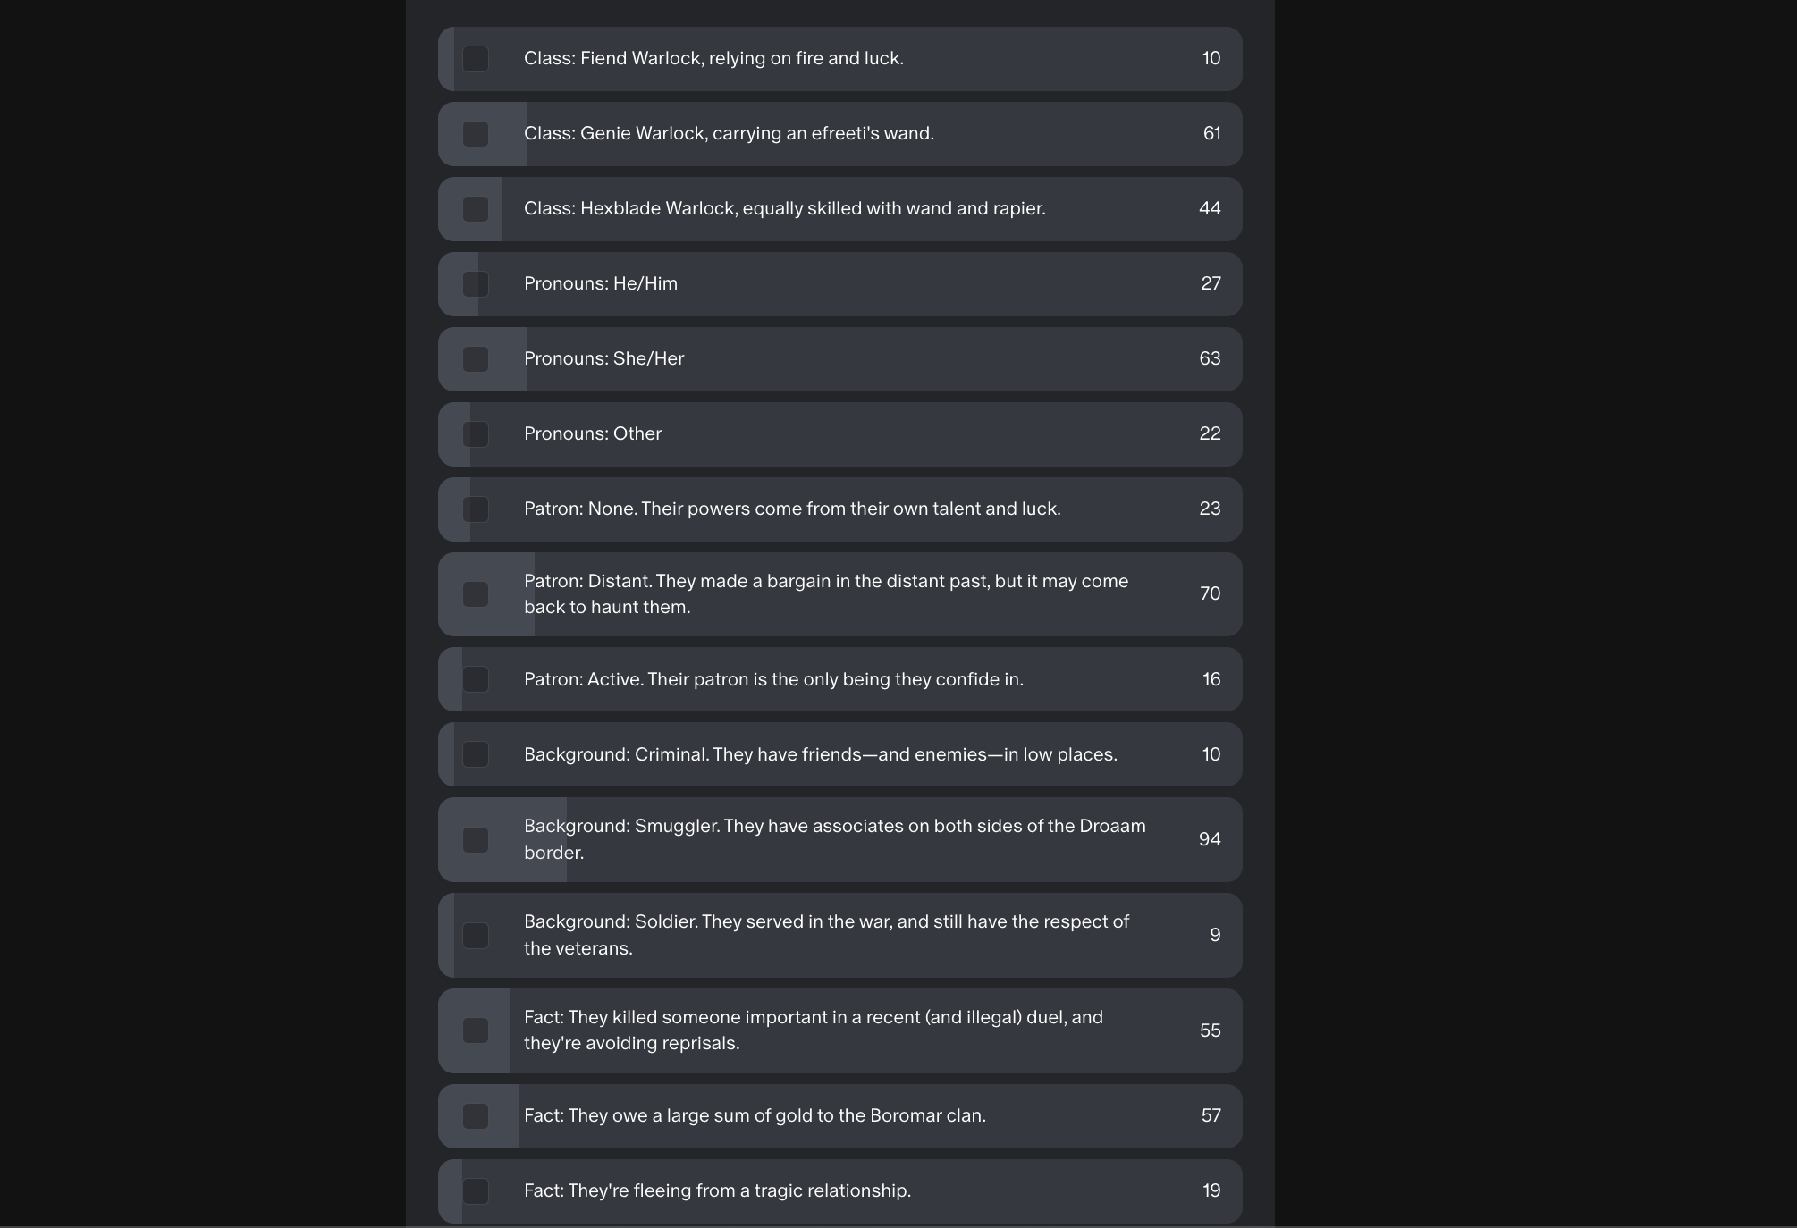This screenshot has height=1228, width=1797.
Task: Check the Fiend Warlock class option
Action: 476,59
